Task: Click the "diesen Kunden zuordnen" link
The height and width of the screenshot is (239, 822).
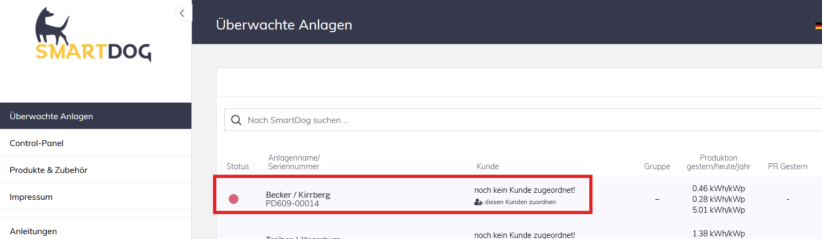Action: (520, 202)
